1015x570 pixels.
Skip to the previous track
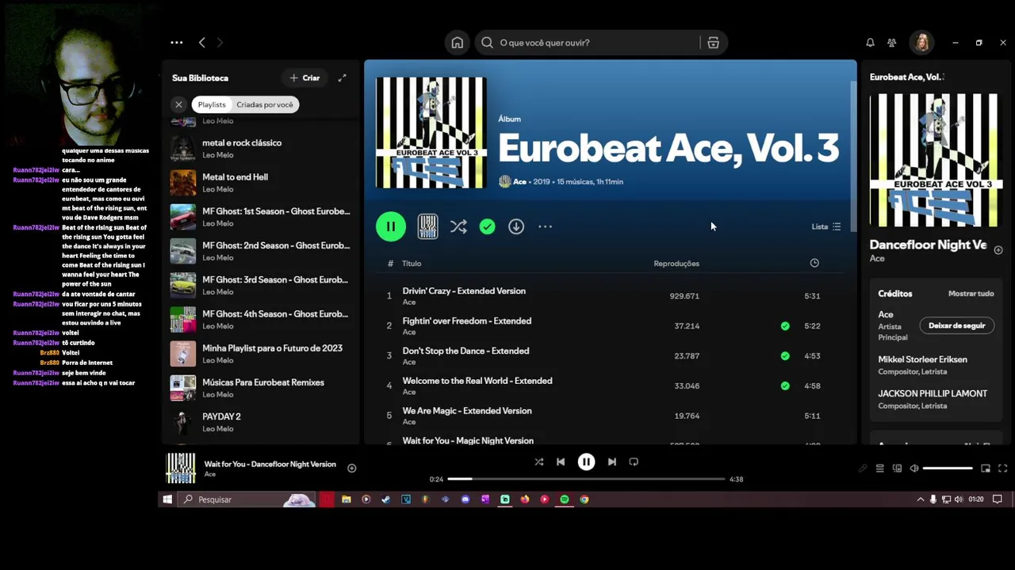[x=561, y=462]
